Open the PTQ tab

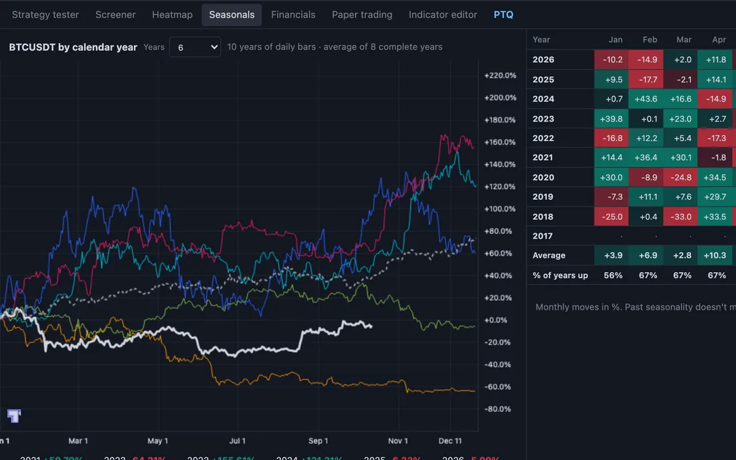click(x=503, y=15)
